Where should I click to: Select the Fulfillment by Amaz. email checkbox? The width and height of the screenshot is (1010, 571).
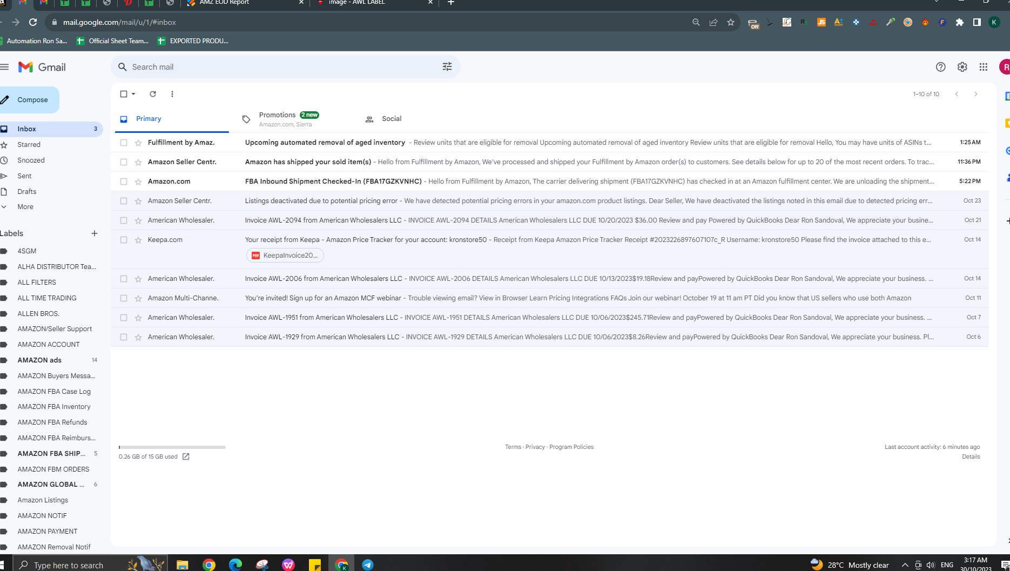(x=124, y=143)
